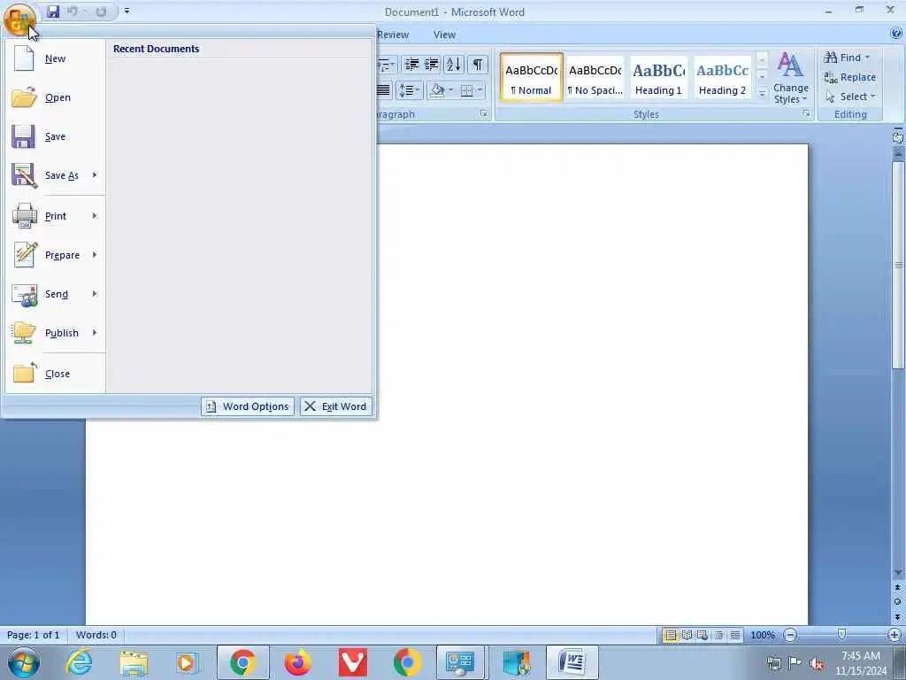Click the Redo icon in Quick Access Toolbar

tap(101, 12)
